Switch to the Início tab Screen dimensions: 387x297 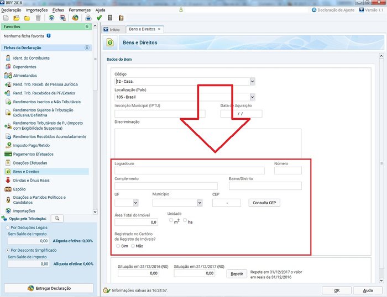pyautogui.click(x=112, y=29)
